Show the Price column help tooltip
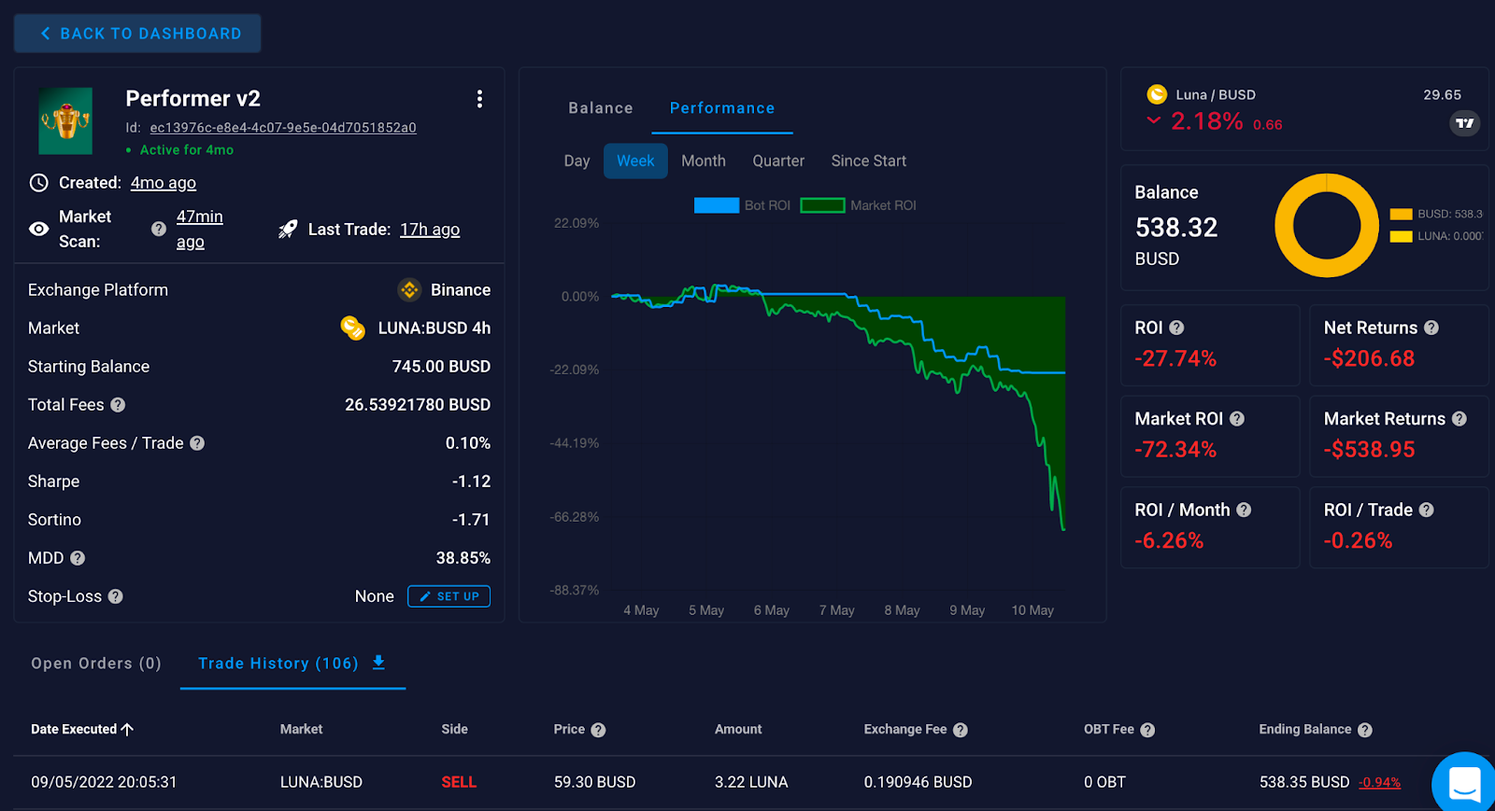This screenshot has height=811, width=1495. pyautogui.click(x=598, y=730)
